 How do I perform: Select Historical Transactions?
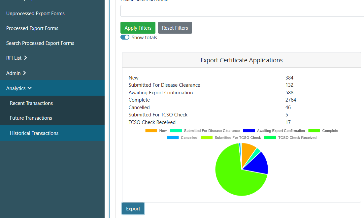click(x=34, y=133)
